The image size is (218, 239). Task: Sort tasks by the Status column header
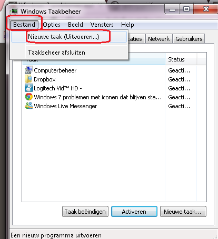click(x=181, y=59)
